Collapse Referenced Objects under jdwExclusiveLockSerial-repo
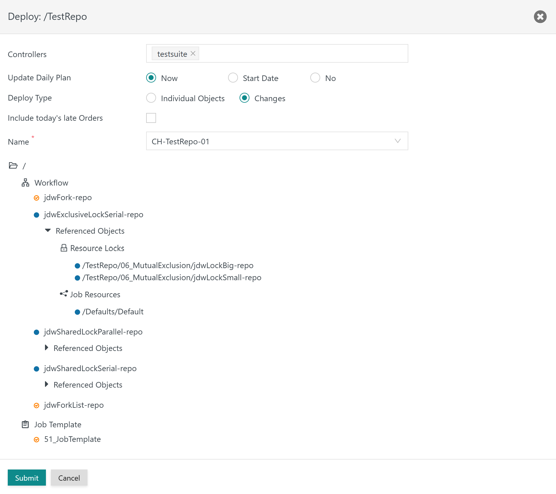The width and height of the screenshot is (556, 494). point(48,231)
